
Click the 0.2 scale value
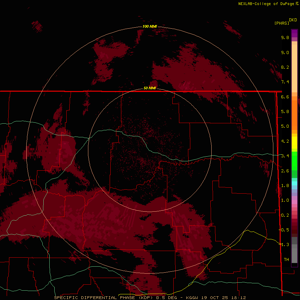(x=285, y=215)
